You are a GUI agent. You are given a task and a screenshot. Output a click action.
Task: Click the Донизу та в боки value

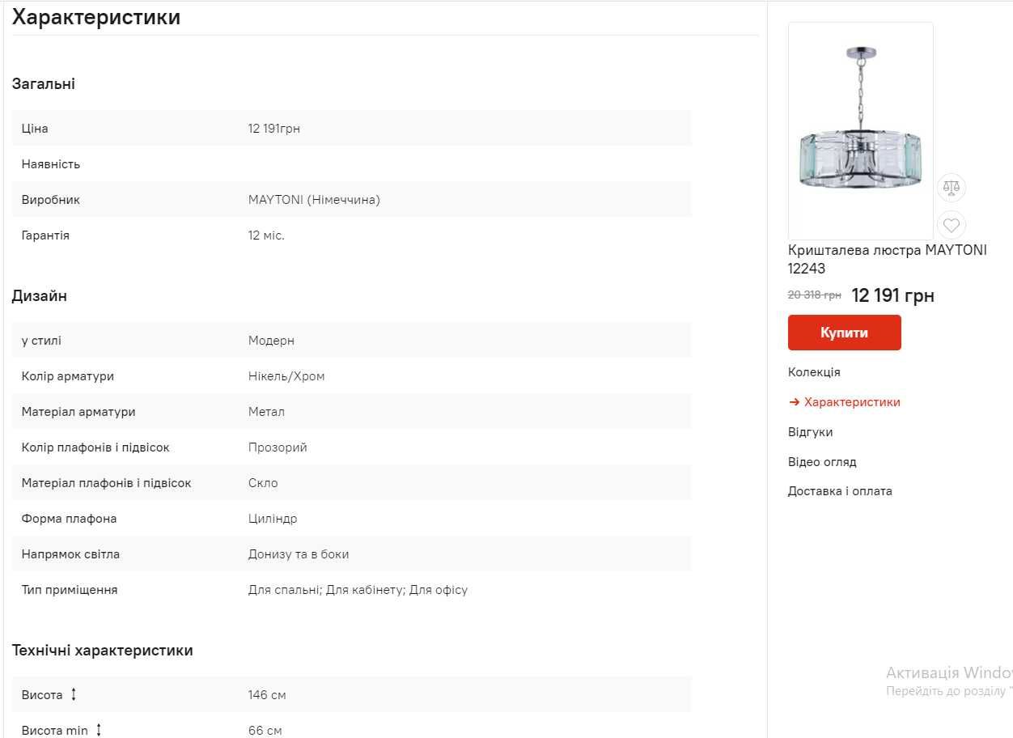299,554
